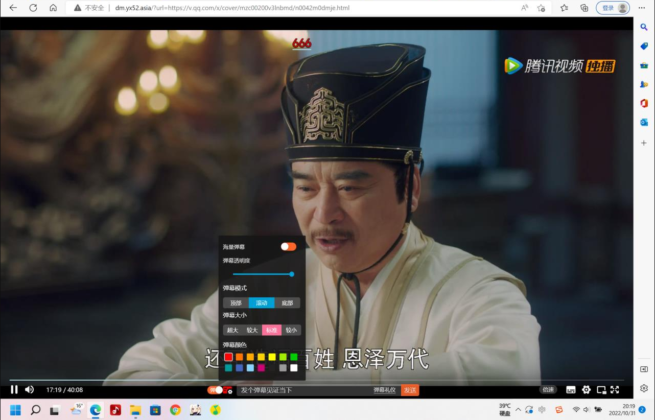This screenshot has width=655, height=420.
Task: Hide the Edge sidebar panel
Action: click(644, 369)
